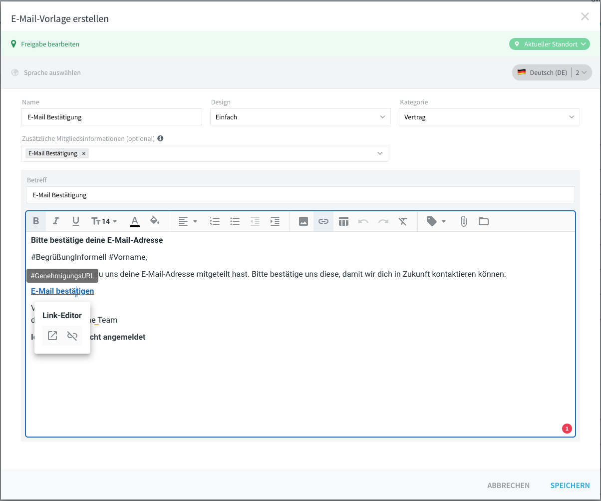This screenshot has width=601, height=501.
Task: Open the link in new window icon
Action: 52,336
